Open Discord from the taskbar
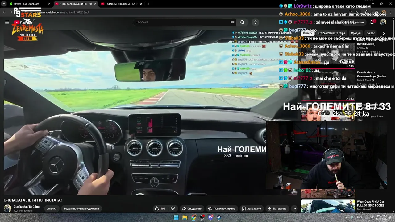 [210, 217]
